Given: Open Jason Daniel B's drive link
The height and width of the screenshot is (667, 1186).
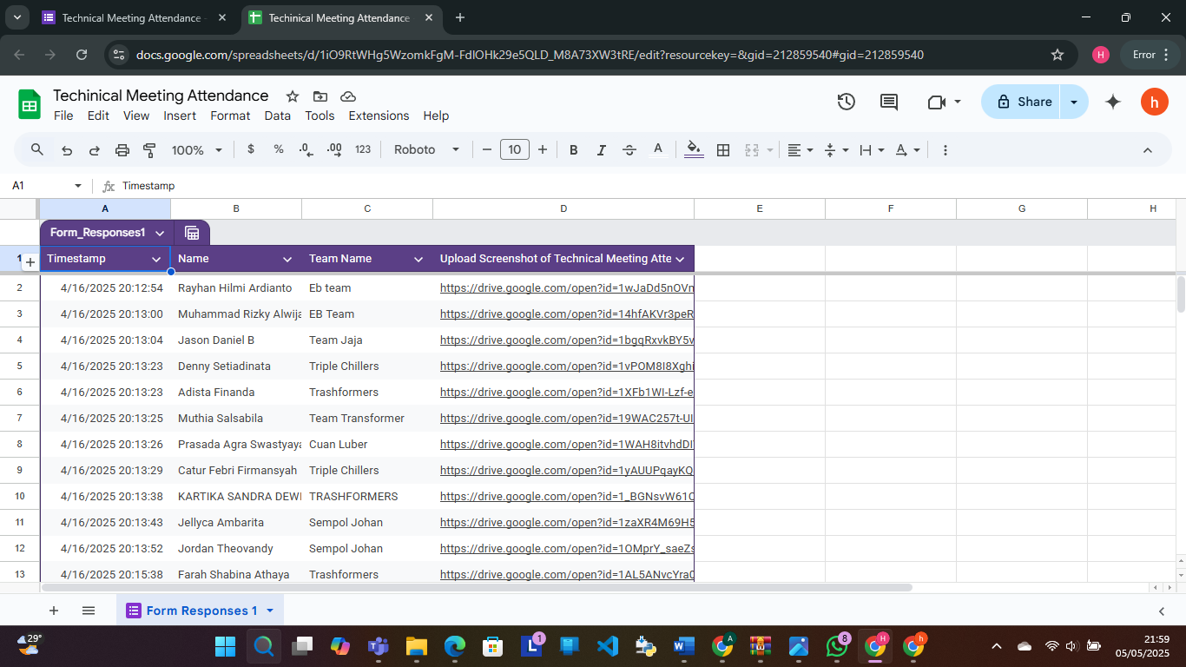Looking at the screenshot, I should coord(567,340).
